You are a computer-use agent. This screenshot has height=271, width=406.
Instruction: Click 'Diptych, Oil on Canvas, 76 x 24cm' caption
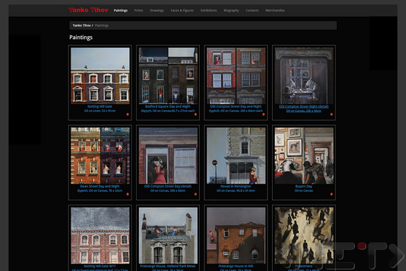point(100,190)
